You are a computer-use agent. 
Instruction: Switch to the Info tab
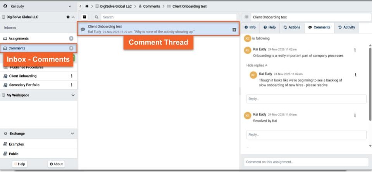[250, 27]
